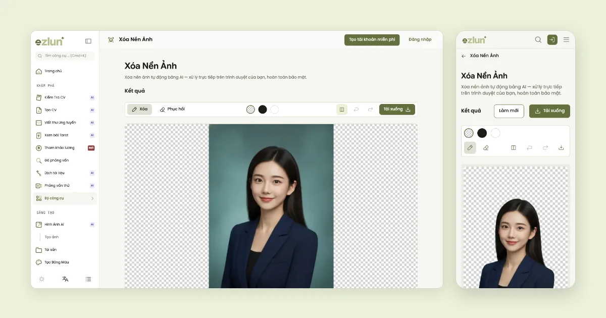Open the language translation icon in sidebar
Screen dimensions: 606x318
(65, 279)
